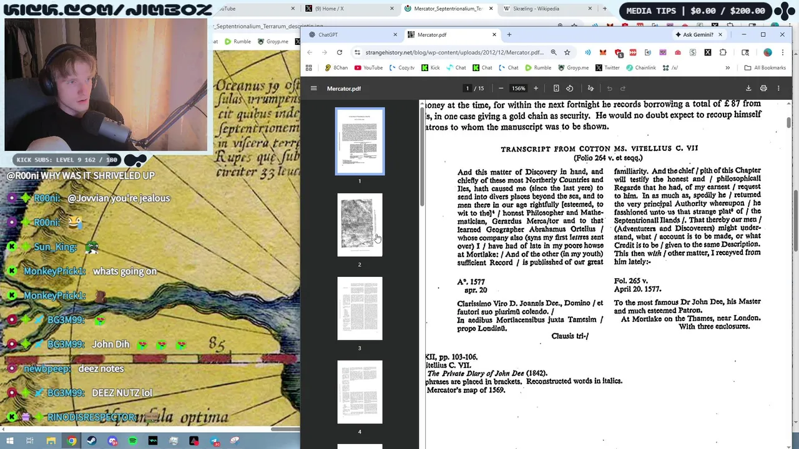Open the Windows Start menu
Screen dimensions: 799x449
[x=10, y=441]
